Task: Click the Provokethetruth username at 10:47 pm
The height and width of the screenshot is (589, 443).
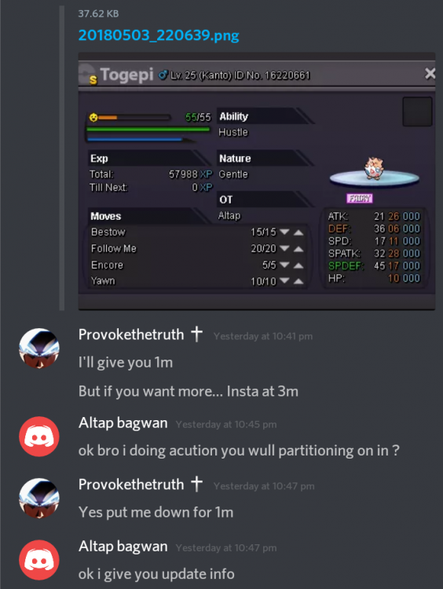Action: [131, 485]
